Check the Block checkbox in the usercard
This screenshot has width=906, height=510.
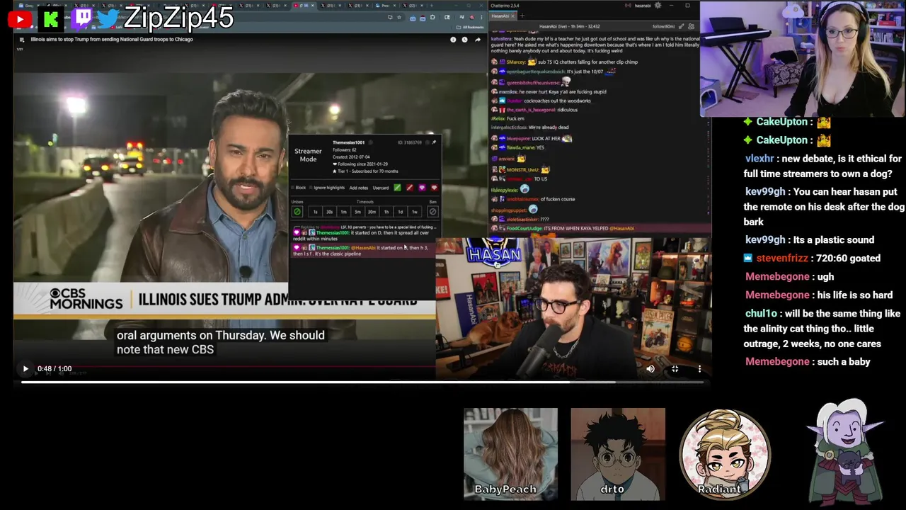click(294, 188)
